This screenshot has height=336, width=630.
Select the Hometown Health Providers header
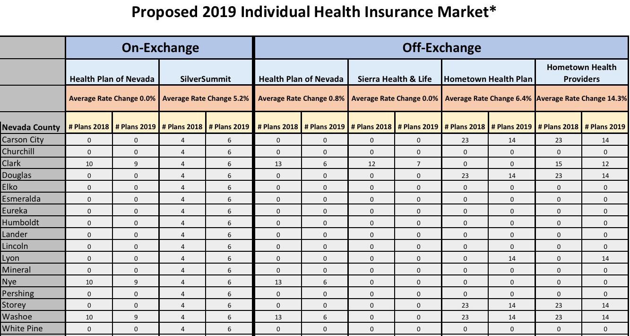click(x=581, y=73)
